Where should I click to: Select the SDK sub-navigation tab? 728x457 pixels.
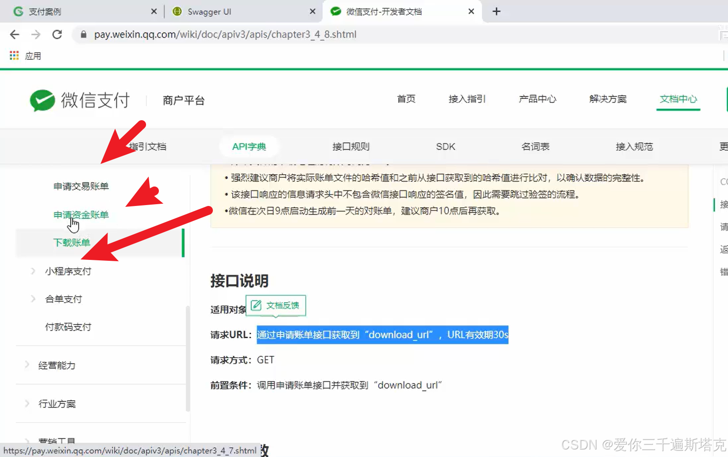(446, 147)
